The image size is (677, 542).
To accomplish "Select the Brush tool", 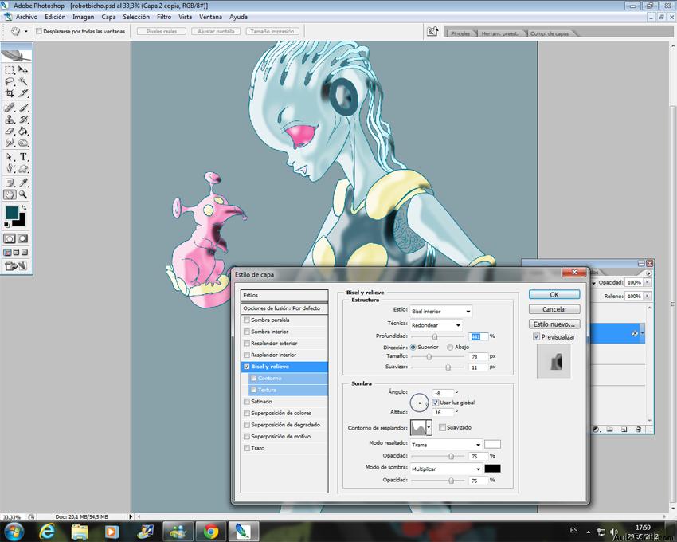I will (x=23, y=108).
